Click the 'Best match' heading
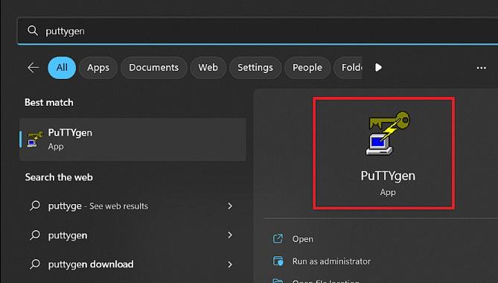498x283 pixels. 49,102
